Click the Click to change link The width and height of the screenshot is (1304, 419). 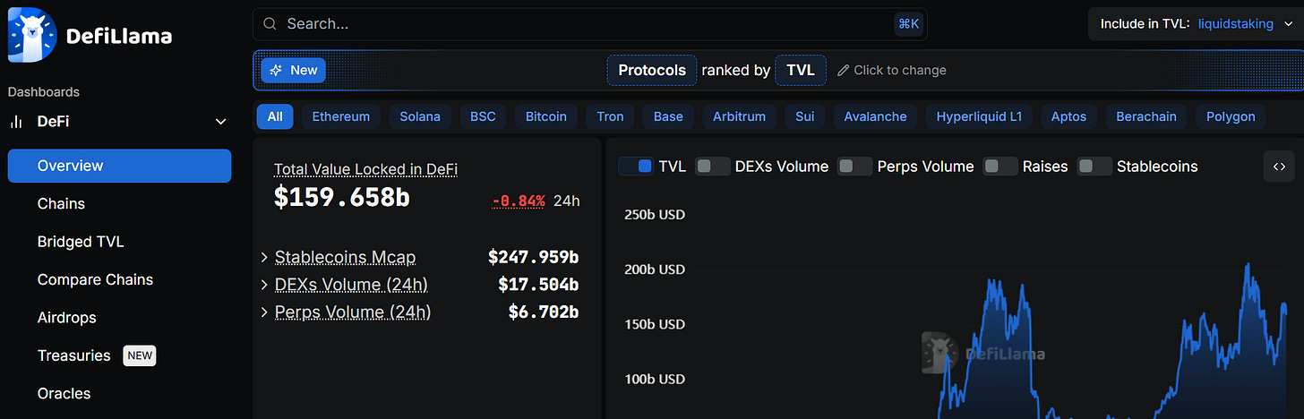click(x=900, y=70)
